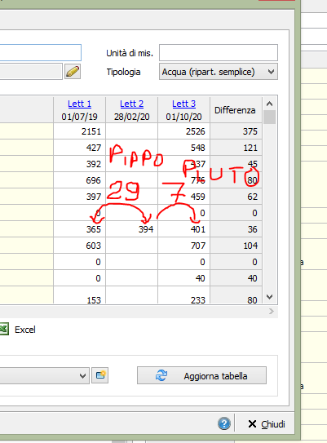The image size is (327, 443).
Task: Click the Aggiorna tabella button
Action: (x=201, y=375)
